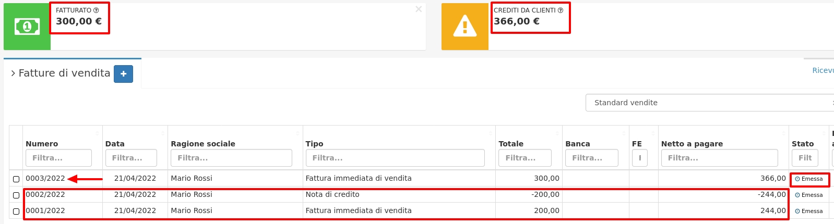Expand the Fatture di vendita chevron
This screenshot has height=224, width=834.
click(13, 73)
